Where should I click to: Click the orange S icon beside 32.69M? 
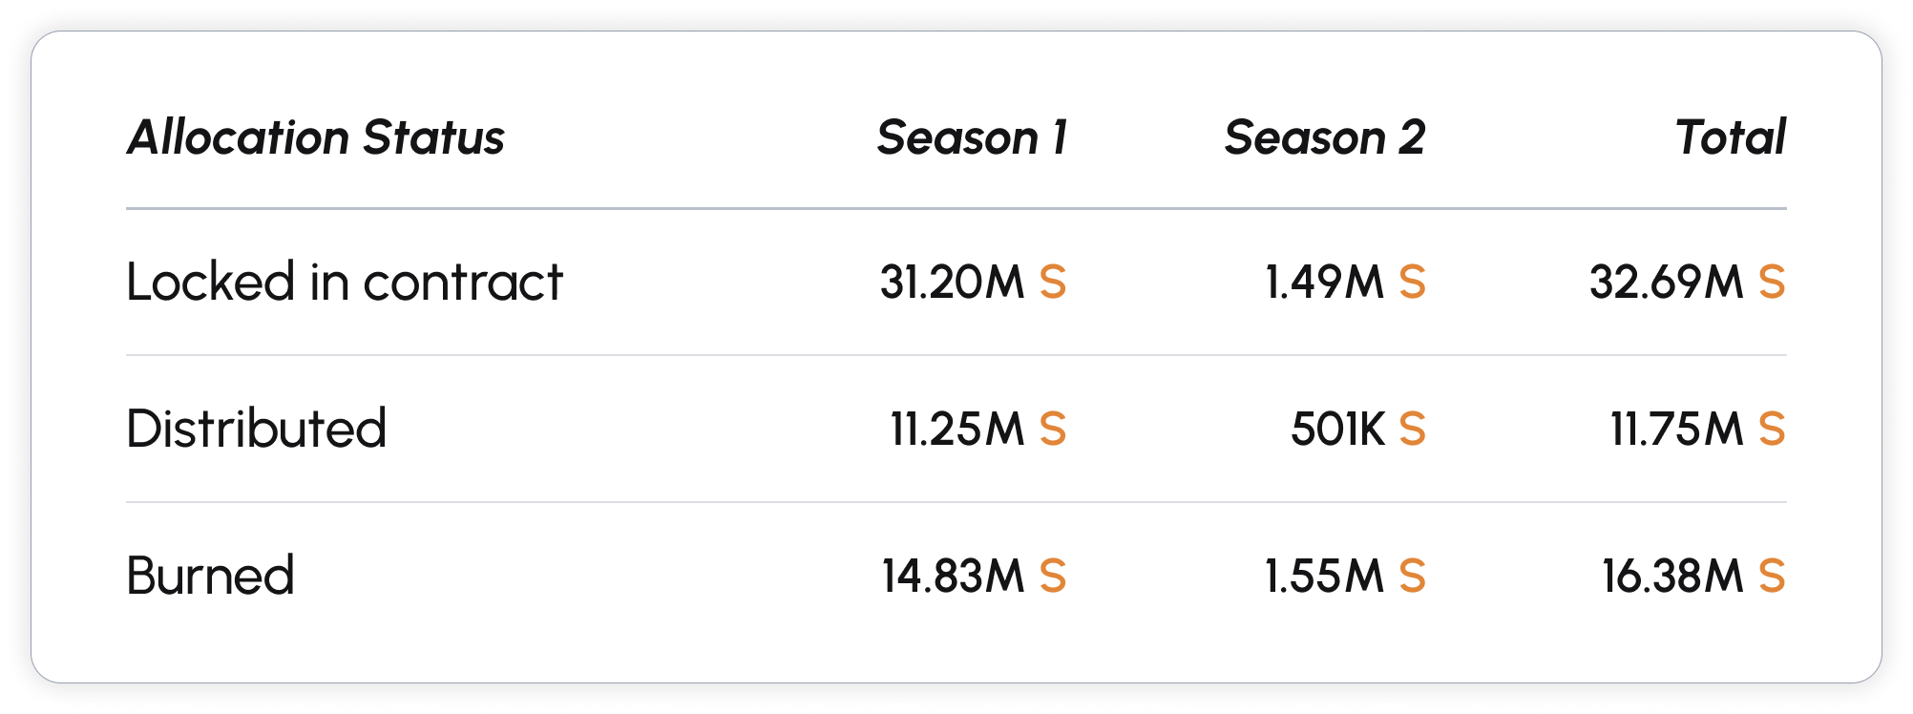point(1772,283)
